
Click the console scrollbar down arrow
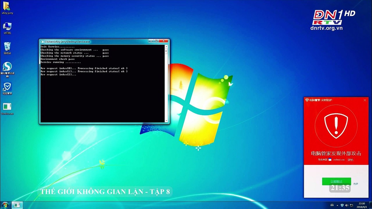coord(166,120)
